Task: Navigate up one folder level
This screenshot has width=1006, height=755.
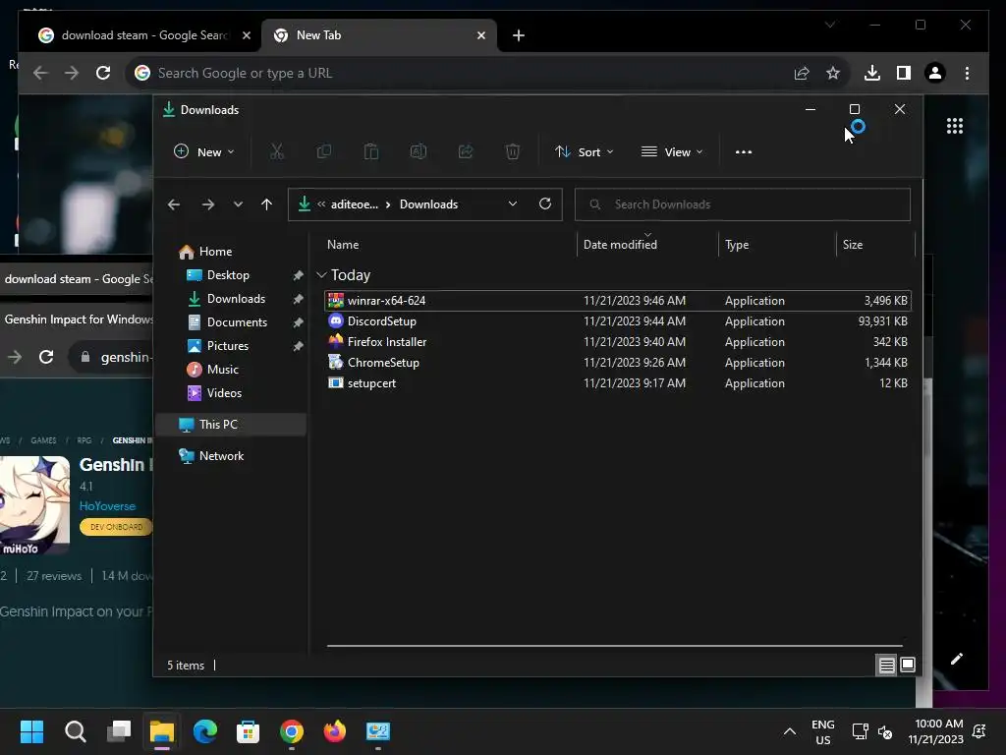Action: tap(266, 204)
